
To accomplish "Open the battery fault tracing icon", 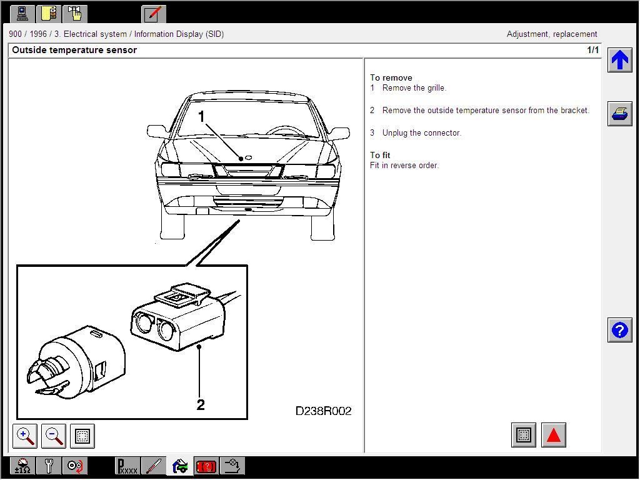I will (206, 466).
